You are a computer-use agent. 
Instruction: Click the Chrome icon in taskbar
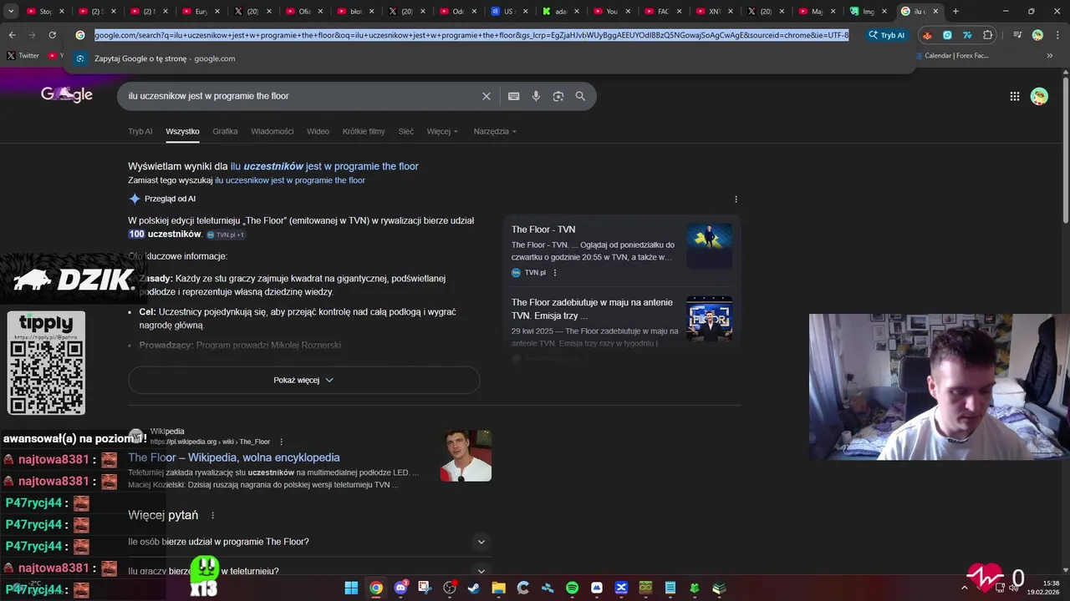pyautogui.click(x=376, y=588)
